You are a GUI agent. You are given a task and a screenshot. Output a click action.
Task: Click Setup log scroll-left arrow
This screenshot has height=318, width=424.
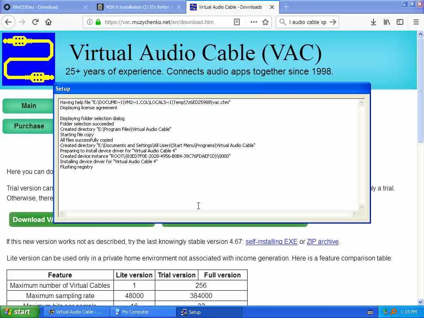[x=62, y=214]
